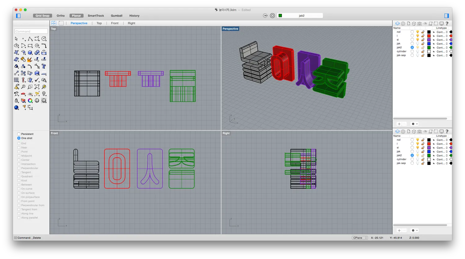Switch to the Top viewport tab
This screenshot has height=259, width=465.
[99, 23]
